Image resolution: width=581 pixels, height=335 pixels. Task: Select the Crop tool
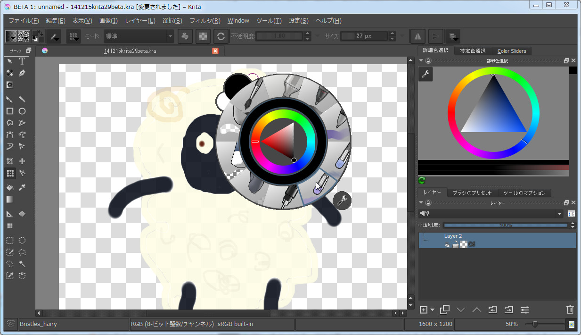[x=9, y=161]
